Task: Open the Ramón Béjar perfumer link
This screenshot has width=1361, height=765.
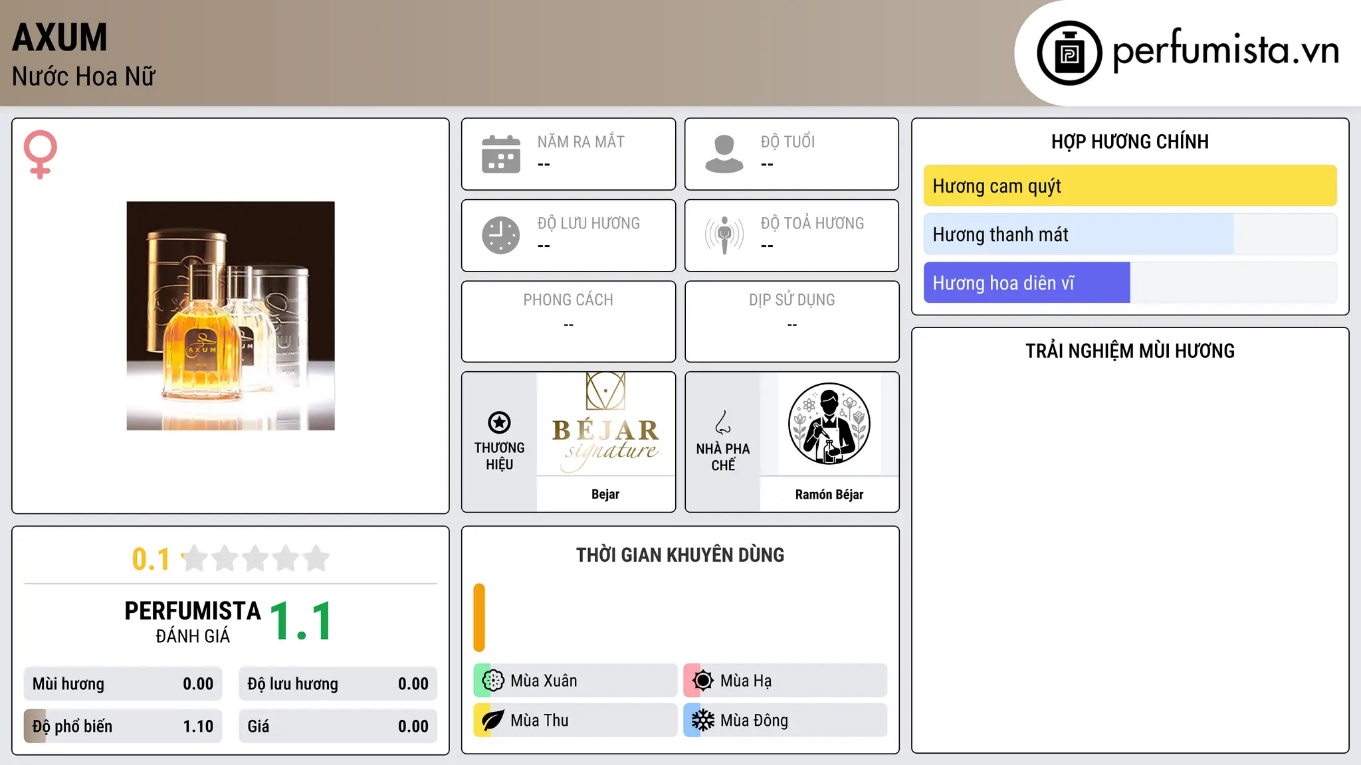Action: (x=829, y=494)
